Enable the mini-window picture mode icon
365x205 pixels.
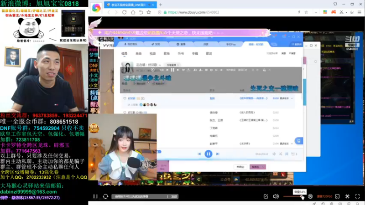click(x=337, y=196)
